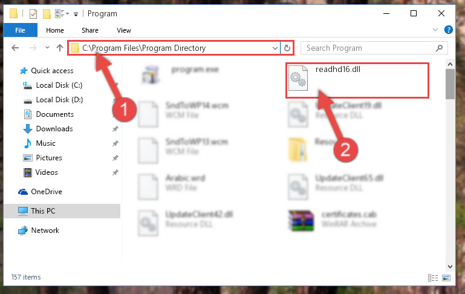Switch to large thumbnails view icon
The height and width of the screenshot is (294, 465).
click(x=446, y=278)
